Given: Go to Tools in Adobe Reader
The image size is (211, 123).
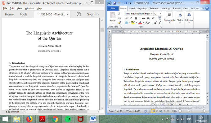Looking at the screenshot, I should (24, 14).
